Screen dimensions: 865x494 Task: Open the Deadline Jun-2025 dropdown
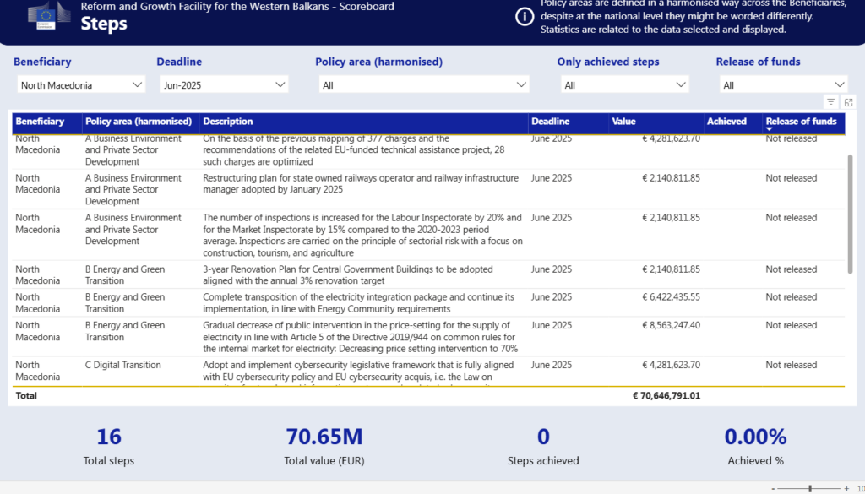tap(224, 85)
